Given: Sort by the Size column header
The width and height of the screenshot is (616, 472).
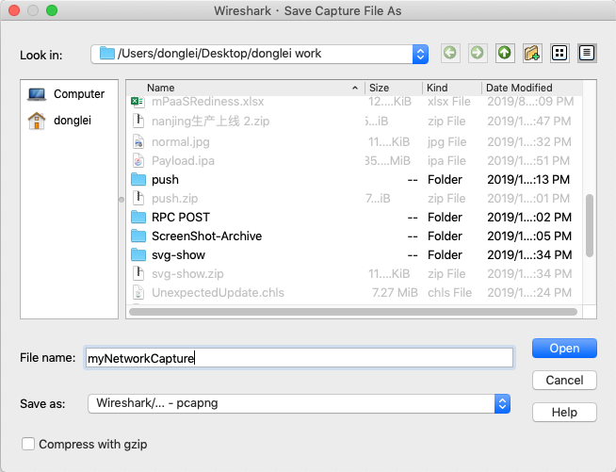Looking at the screenshot, I should pyautogui.click(x=391, y=88).
